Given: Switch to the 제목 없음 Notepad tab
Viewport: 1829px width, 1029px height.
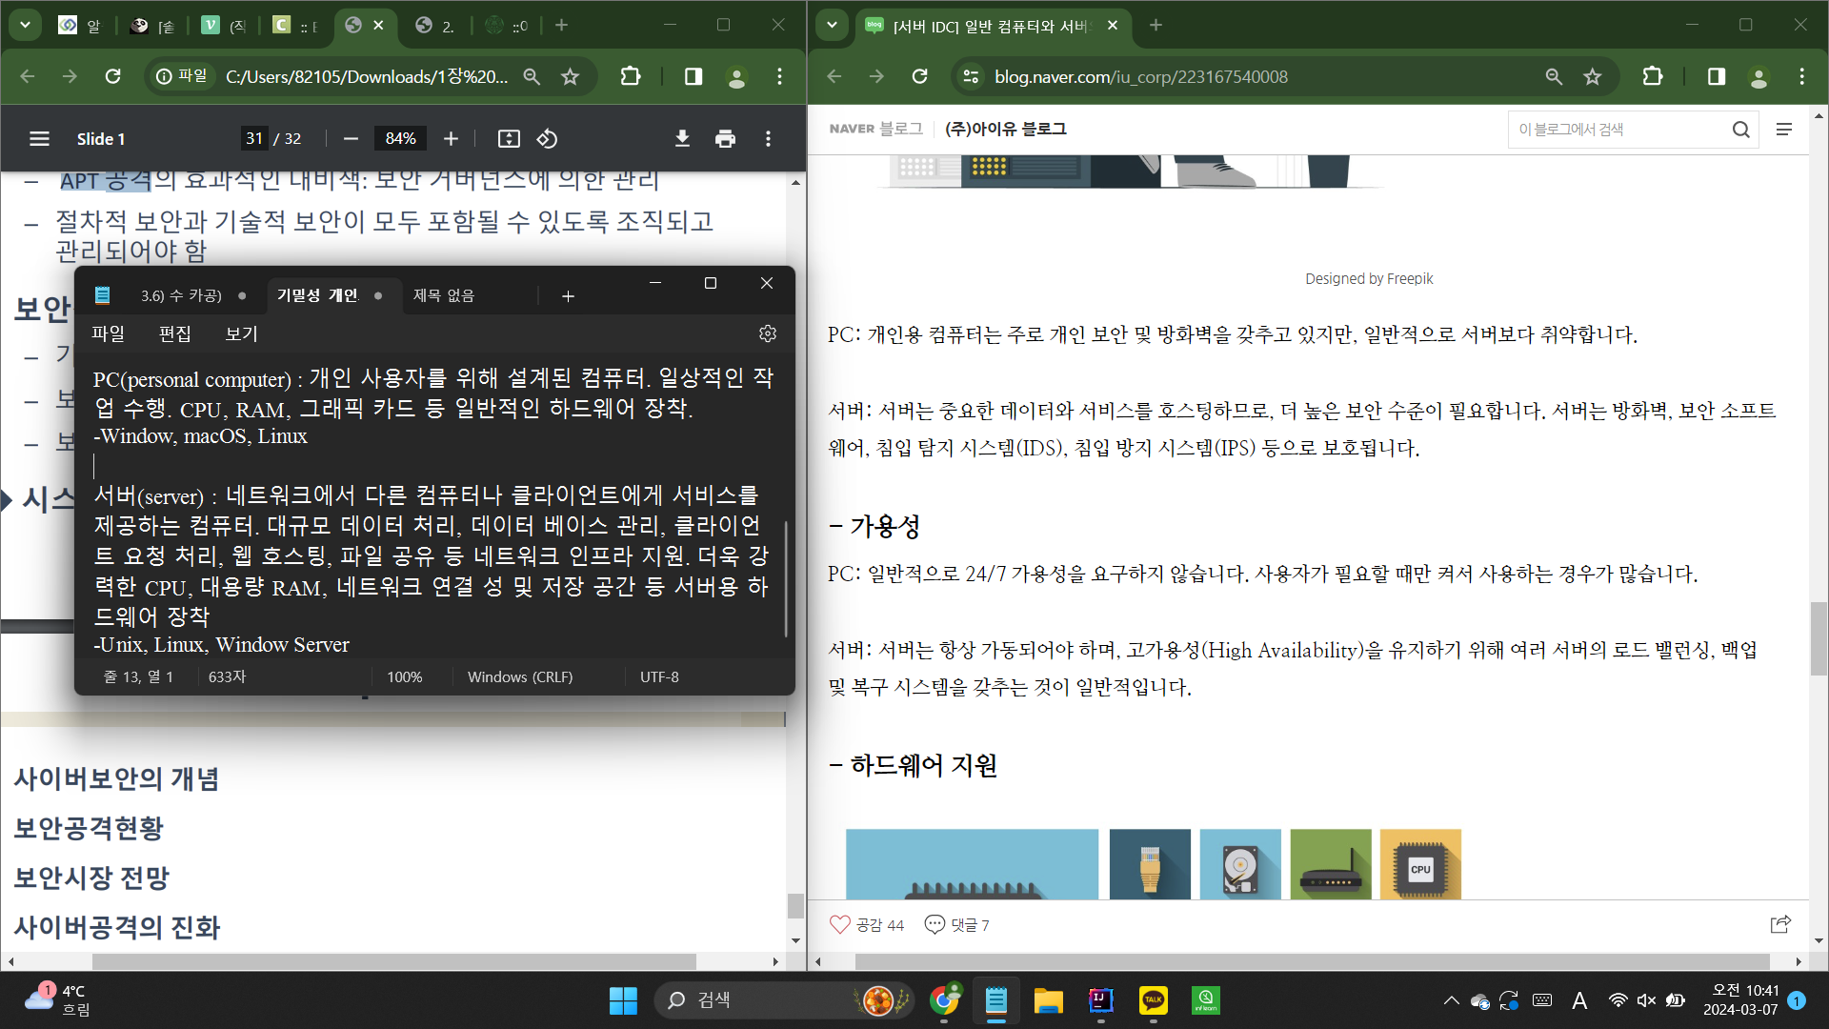Looking at the screenshot, I should (444, 295).
